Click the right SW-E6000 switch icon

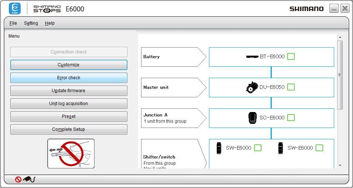[280, 148]
